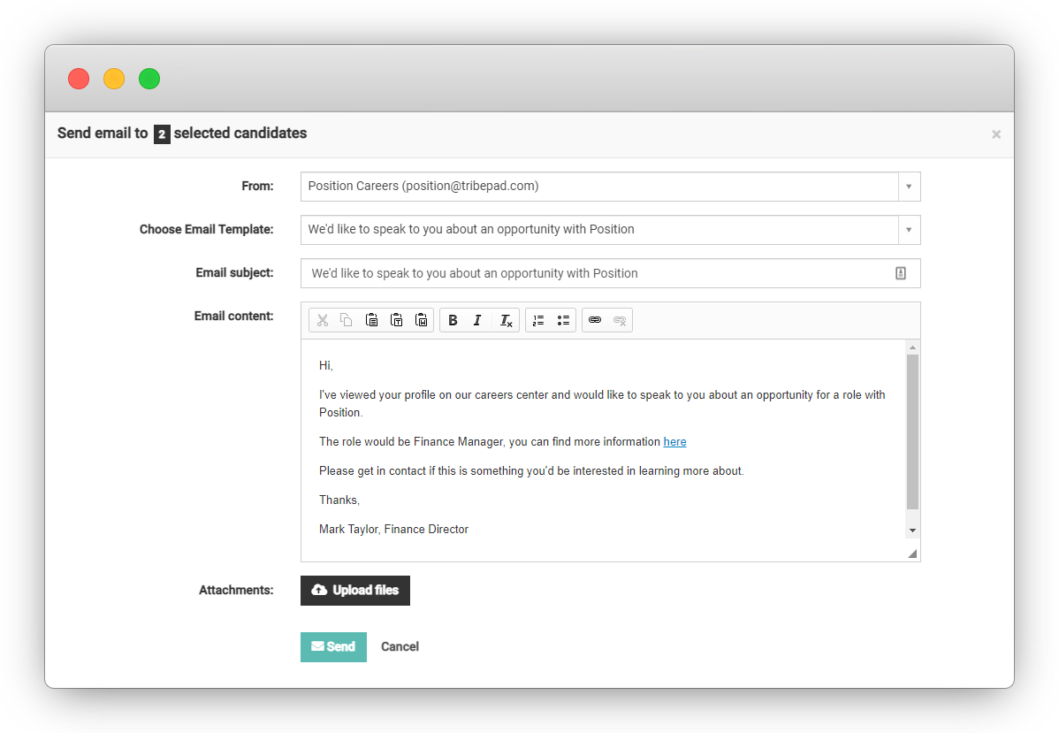Insert a numbered list
This screenshot has width=1059, height=733.
[x=538, y=320]
